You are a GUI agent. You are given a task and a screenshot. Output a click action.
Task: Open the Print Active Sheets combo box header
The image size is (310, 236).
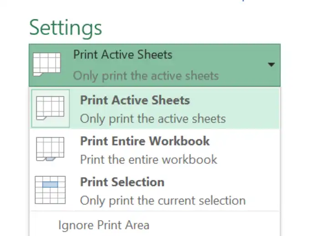[x=155, y=65]
